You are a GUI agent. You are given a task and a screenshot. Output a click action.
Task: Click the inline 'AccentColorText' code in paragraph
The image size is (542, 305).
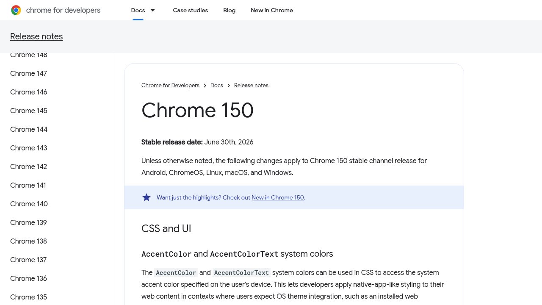pos(241,272)
